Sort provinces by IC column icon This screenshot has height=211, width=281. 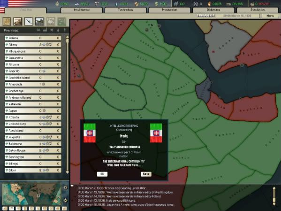pos(38,30)
